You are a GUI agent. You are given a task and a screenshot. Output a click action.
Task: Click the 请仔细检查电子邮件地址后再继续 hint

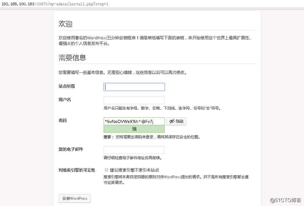tap(133, 158)
